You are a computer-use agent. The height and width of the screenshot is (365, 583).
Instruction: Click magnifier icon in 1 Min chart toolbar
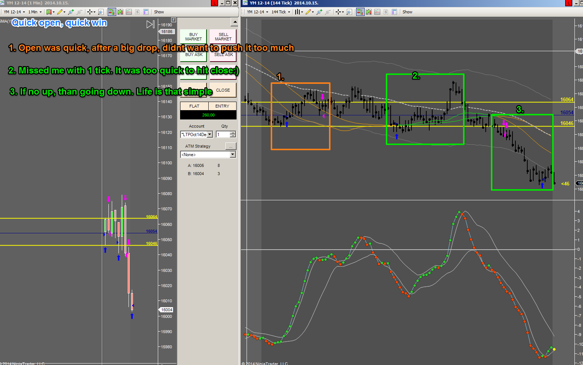point(101,12)
